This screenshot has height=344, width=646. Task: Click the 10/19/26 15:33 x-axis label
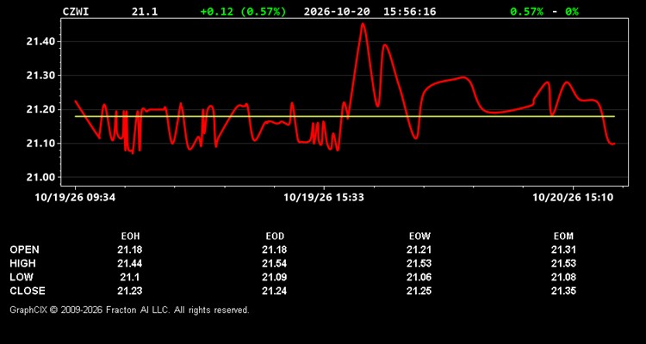pyautogui.click(x=324, y=198)
